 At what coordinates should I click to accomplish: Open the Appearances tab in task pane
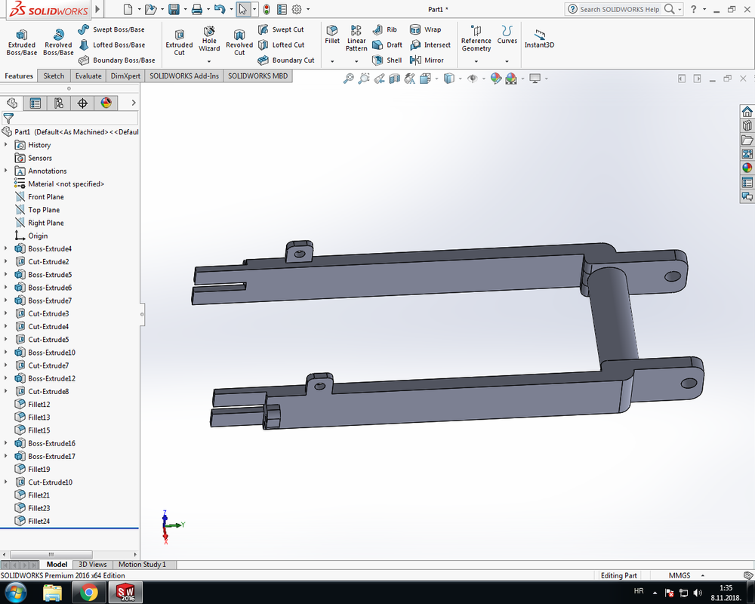(747, 168)
